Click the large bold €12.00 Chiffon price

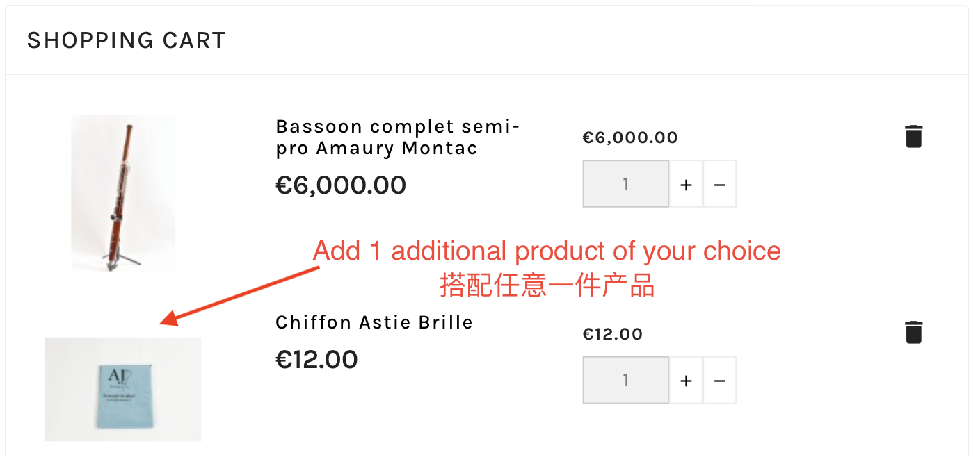coord(316,360)
